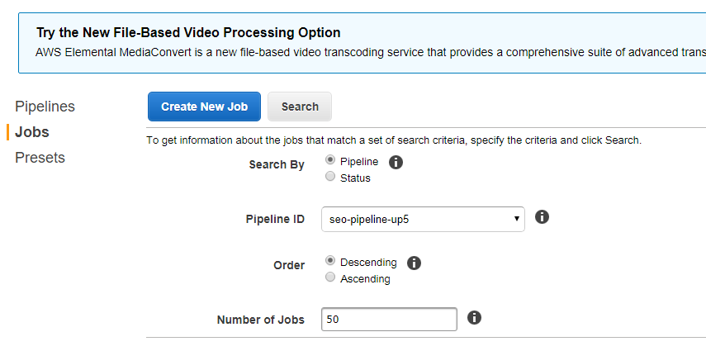The image size is (706, 351).
Task: Switch to Presets in the sidebar
Action: [x=40, y=158]
